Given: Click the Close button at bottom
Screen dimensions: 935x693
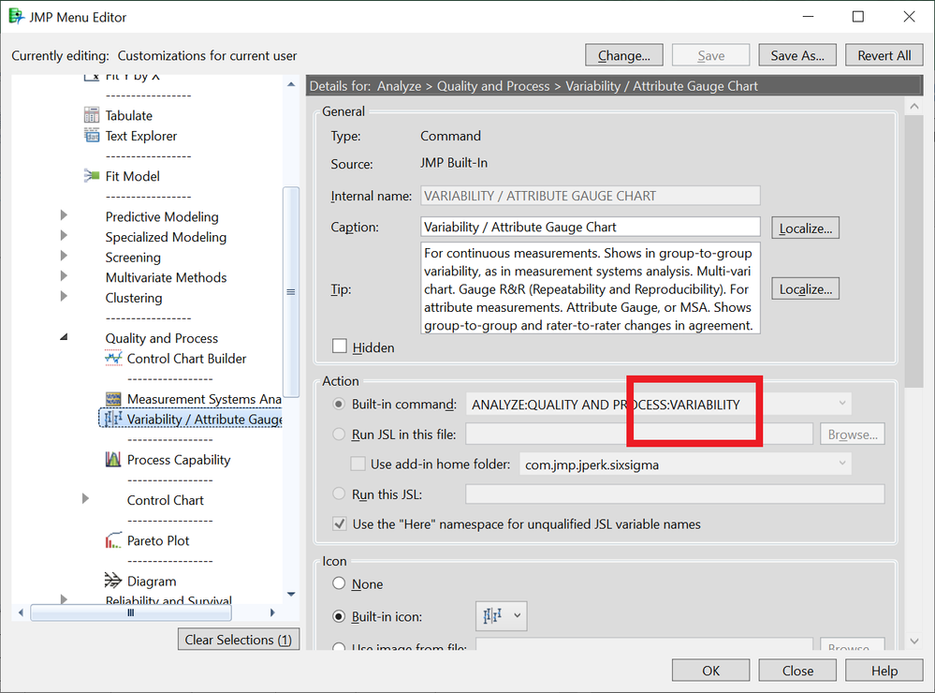Looking at the screenshot, I should tap(797, 671).
